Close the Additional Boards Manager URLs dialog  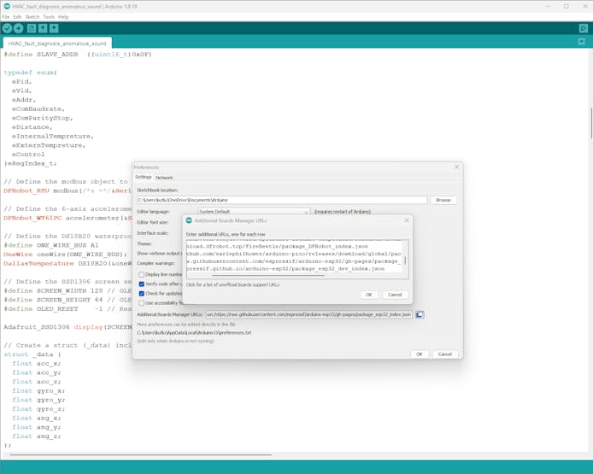click(407, 220)
